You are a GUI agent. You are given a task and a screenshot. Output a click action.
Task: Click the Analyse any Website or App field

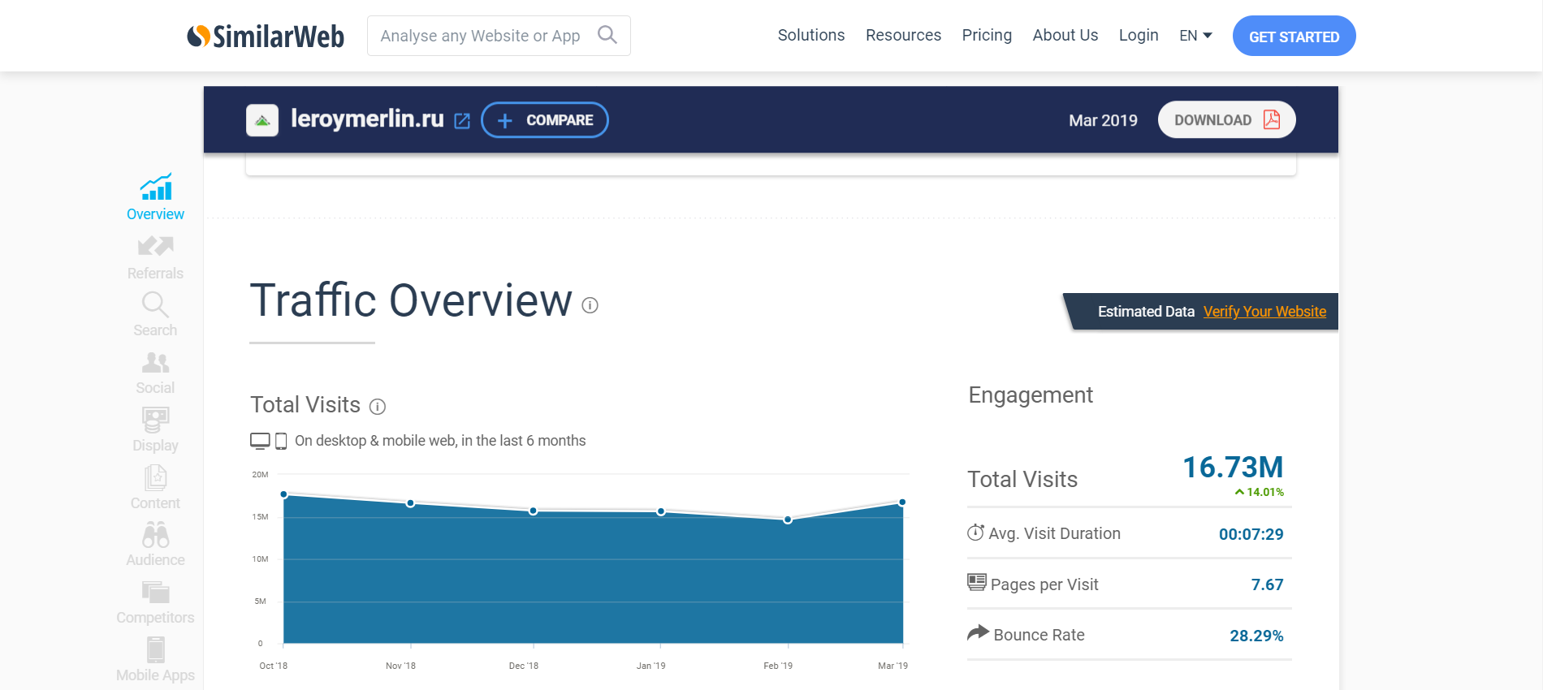pyautogui.click(x=480, y=36)
